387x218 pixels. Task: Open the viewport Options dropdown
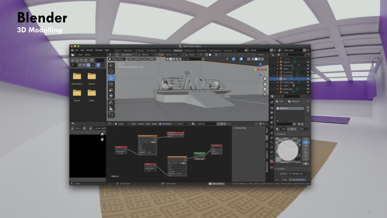(262, 55)
